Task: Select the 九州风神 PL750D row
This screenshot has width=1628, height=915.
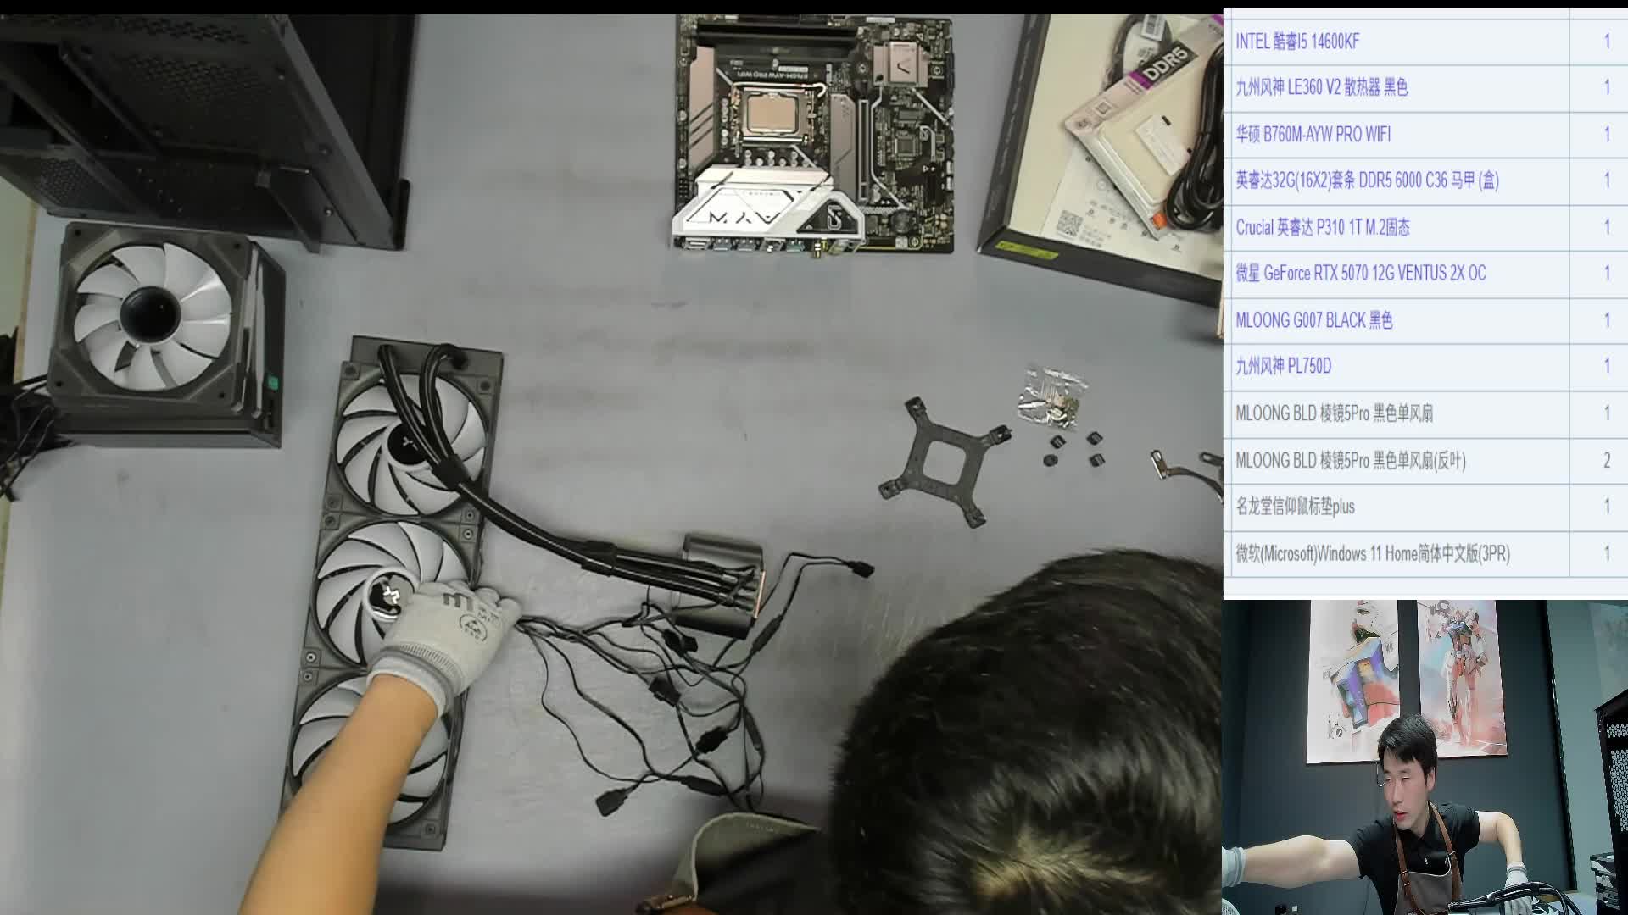Action: (x=1283, y=366)
